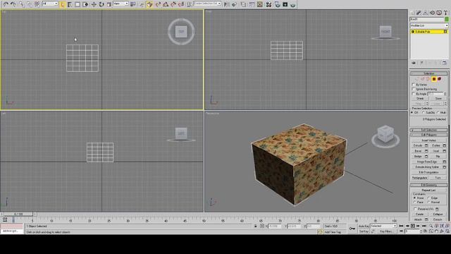This screenshot has height=254, width=451.
Task: Click the Bridge button
Action: (x=418, y=156)
